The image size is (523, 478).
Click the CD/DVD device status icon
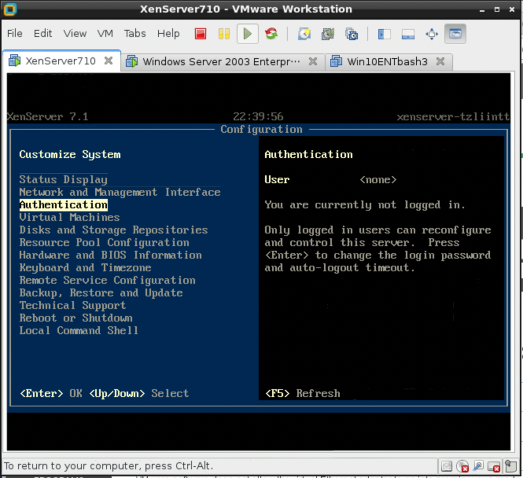pyautogui.click(x=463, y=466)
